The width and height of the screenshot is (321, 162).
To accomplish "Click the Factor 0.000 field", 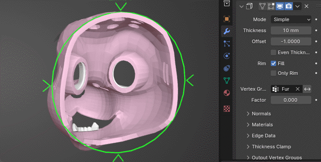I will click(x=291, y=100).
